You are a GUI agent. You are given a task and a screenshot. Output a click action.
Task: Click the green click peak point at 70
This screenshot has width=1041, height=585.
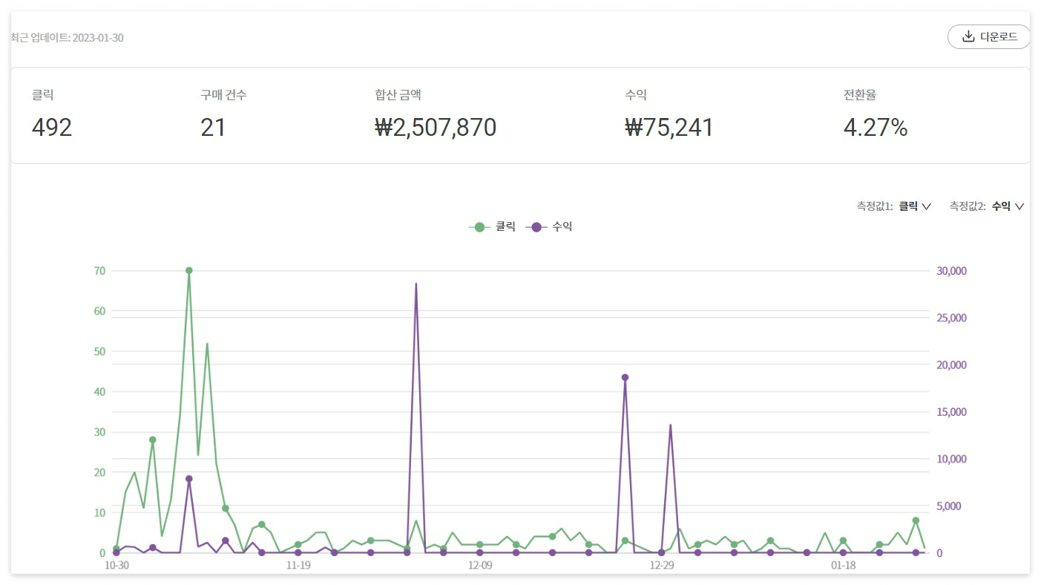pyautogui.click(x=189, y=270)
